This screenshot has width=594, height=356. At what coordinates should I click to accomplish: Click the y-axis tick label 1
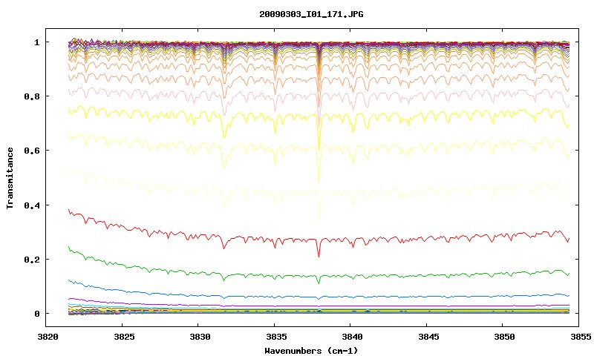tap(36, 42)
